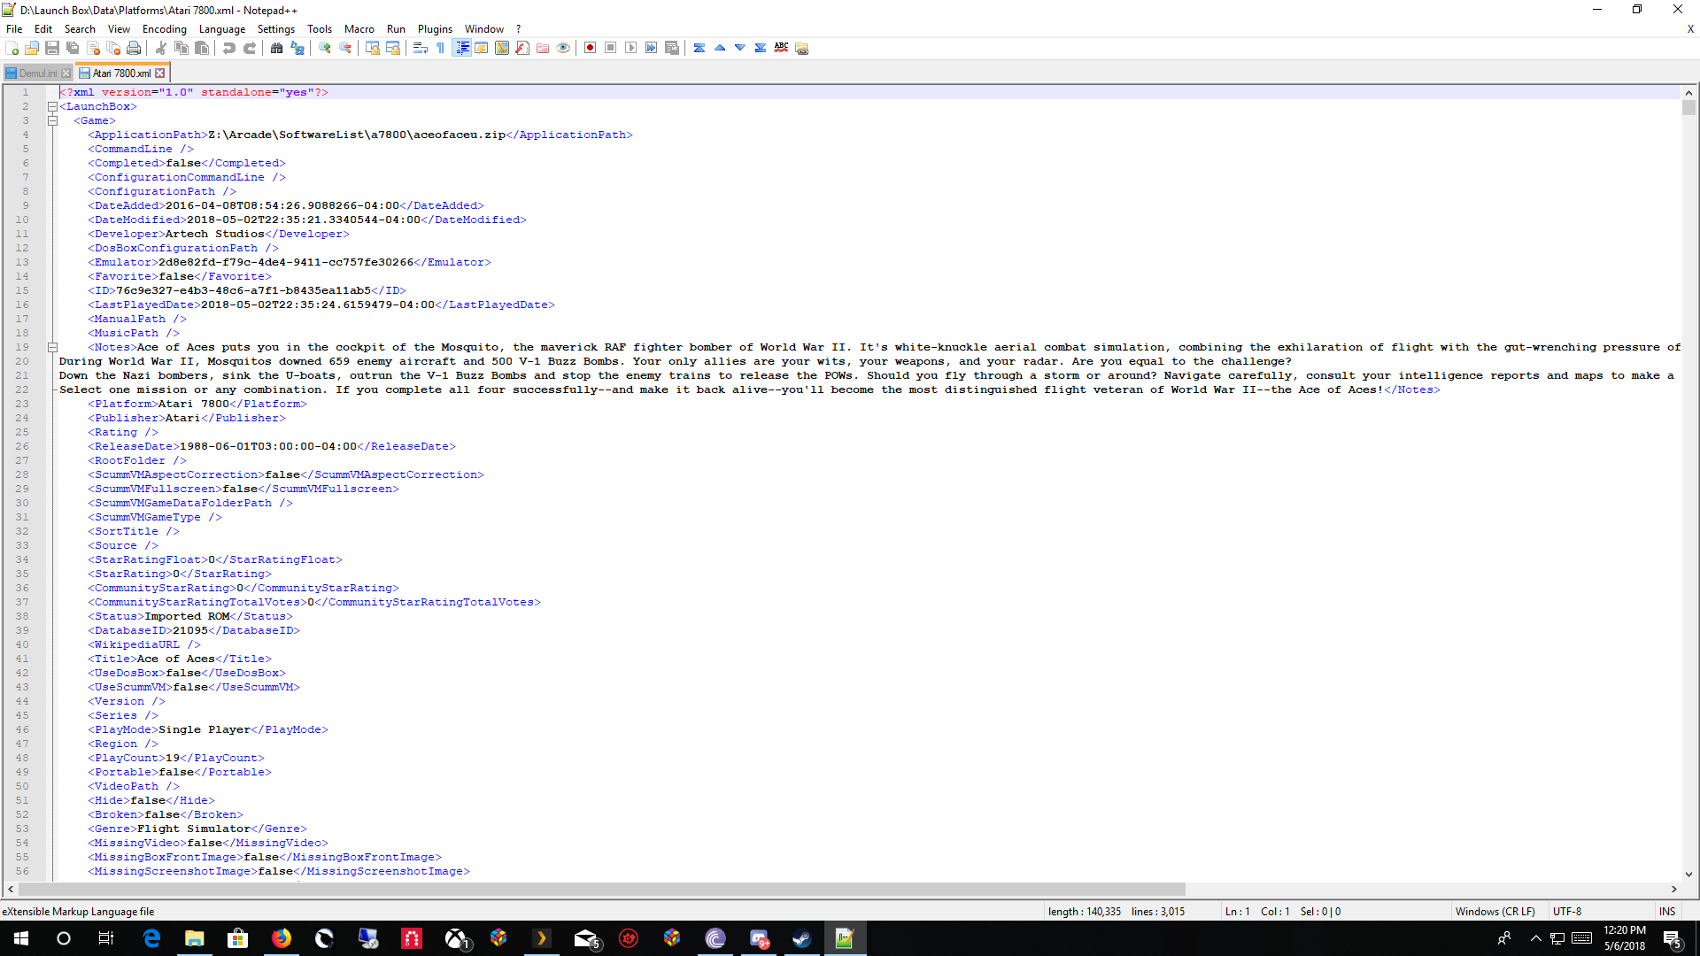Viewport: 1700px width, 956px height.
Task: Click the Paste toolbar icon
Action: pyautogui.click(x=202, y=48)
